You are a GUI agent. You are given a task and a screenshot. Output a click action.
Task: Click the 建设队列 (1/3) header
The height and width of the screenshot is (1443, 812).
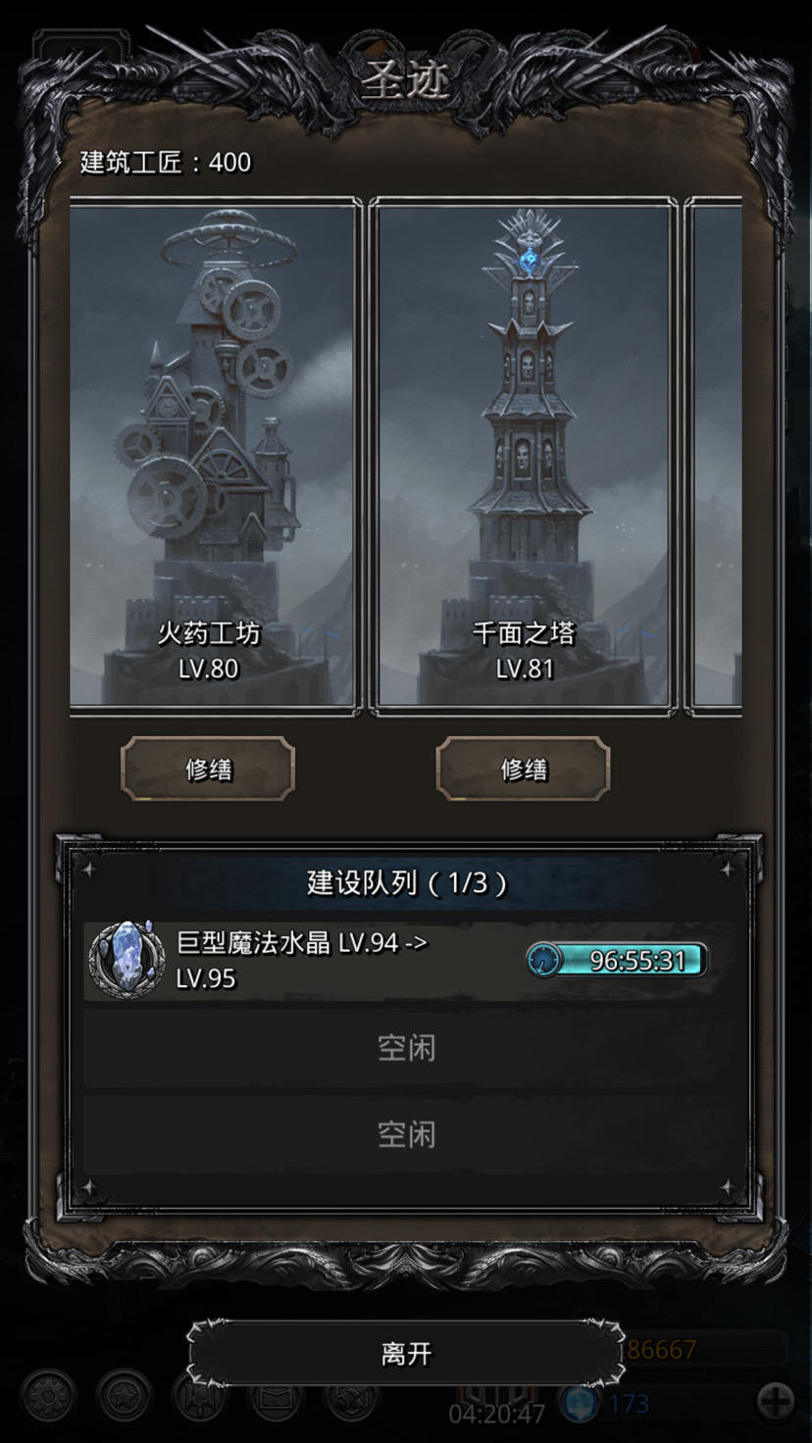(x=406, y=883)
